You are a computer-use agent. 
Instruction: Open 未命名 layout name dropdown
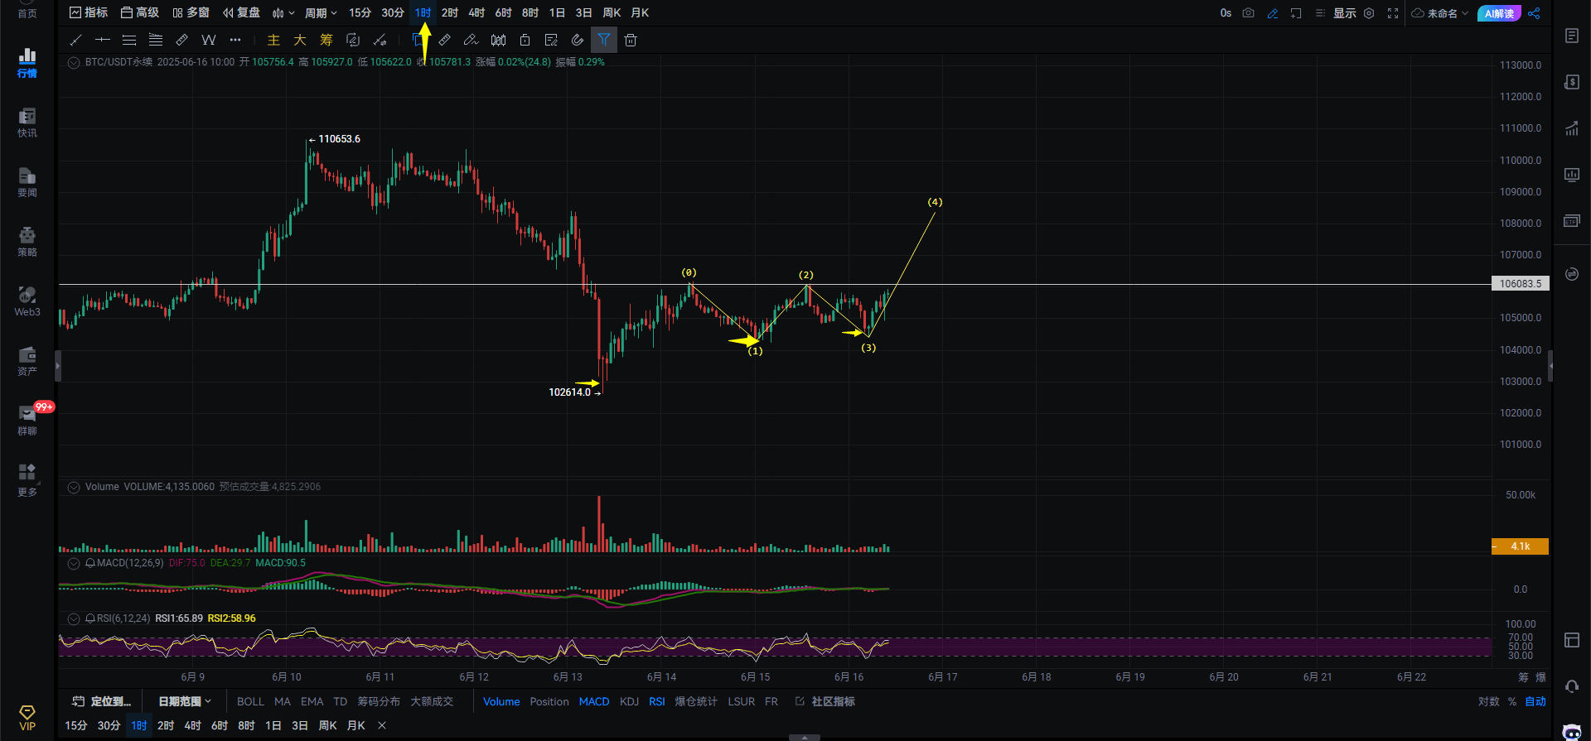[x=1440, y=13]
